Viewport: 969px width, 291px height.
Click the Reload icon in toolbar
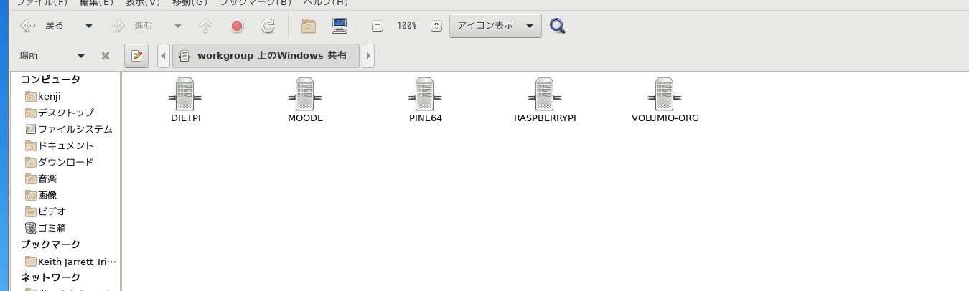pyautogui.click(x=268, y=27)
